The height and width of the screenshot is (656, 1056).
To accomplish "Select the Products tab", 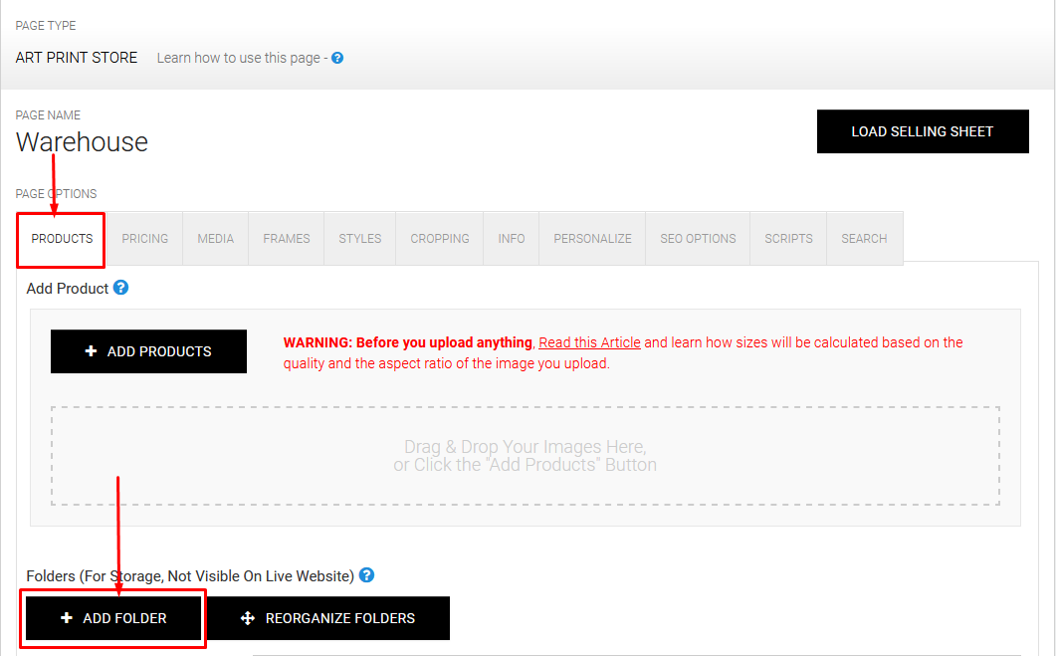I will click(62, 239).
